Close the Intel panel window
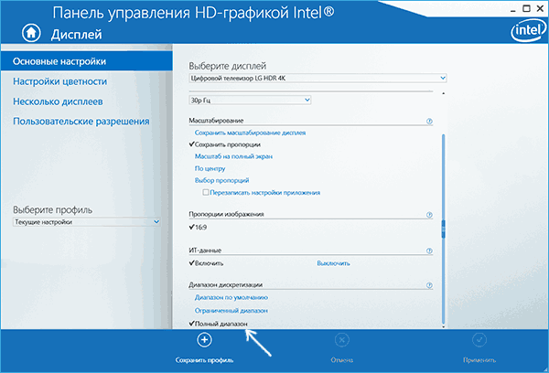 click(540, 8)
